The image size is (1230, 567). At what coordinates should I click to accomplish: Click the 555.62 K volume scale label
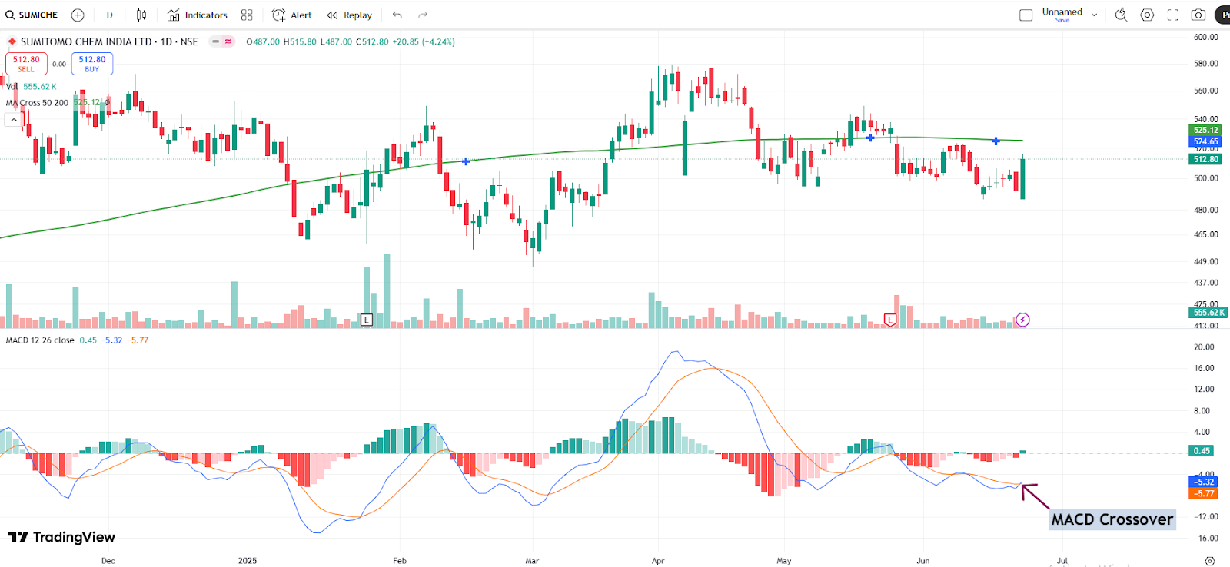(1208, 313)
